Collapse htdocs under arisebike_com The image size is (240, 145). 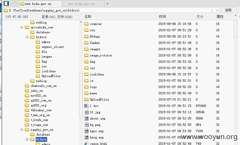coord(27,37)
